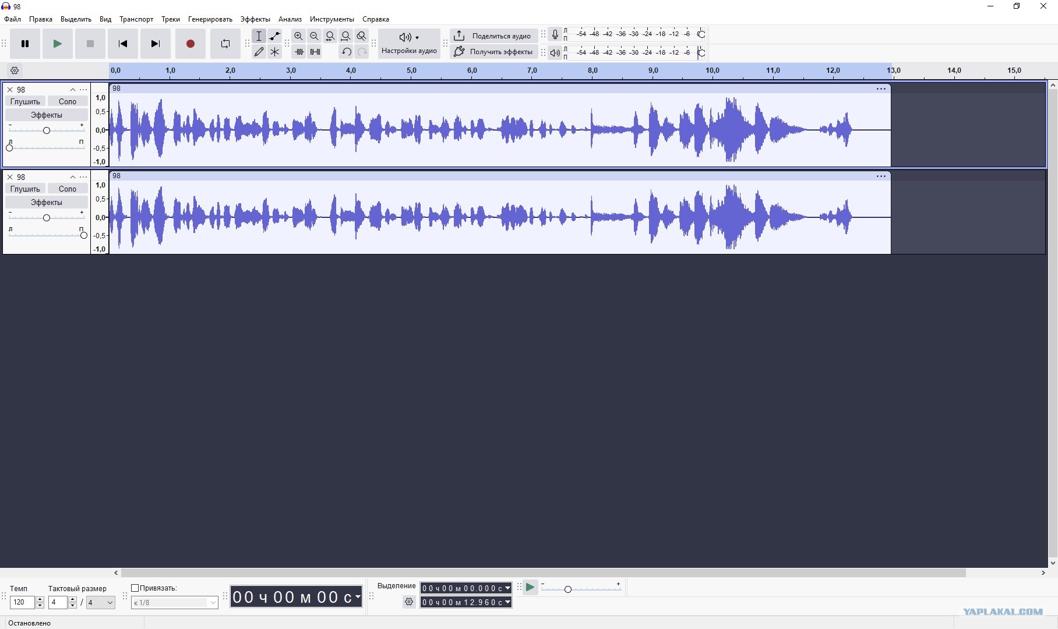This screenshot has height=629, width=1058.
Task: Collapse the first track with chevron
Action: [x=73, y=90]
